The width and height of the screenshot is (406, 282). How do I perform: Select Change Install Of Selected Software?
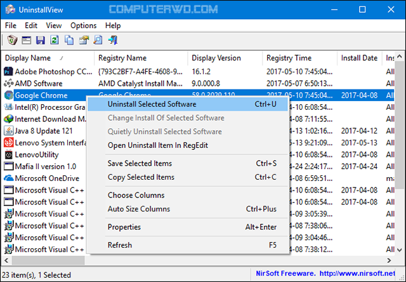point(188,118)
